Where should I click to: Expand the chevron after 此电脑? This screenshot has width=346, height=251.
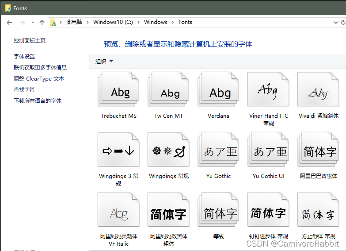tap(87, 22)
